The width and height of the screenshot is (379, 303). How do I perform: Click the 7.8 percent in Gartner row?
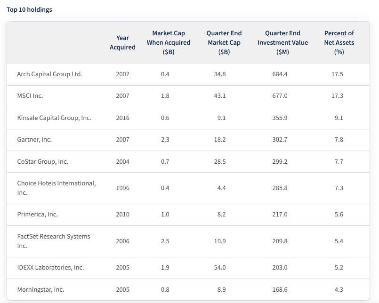339,140
